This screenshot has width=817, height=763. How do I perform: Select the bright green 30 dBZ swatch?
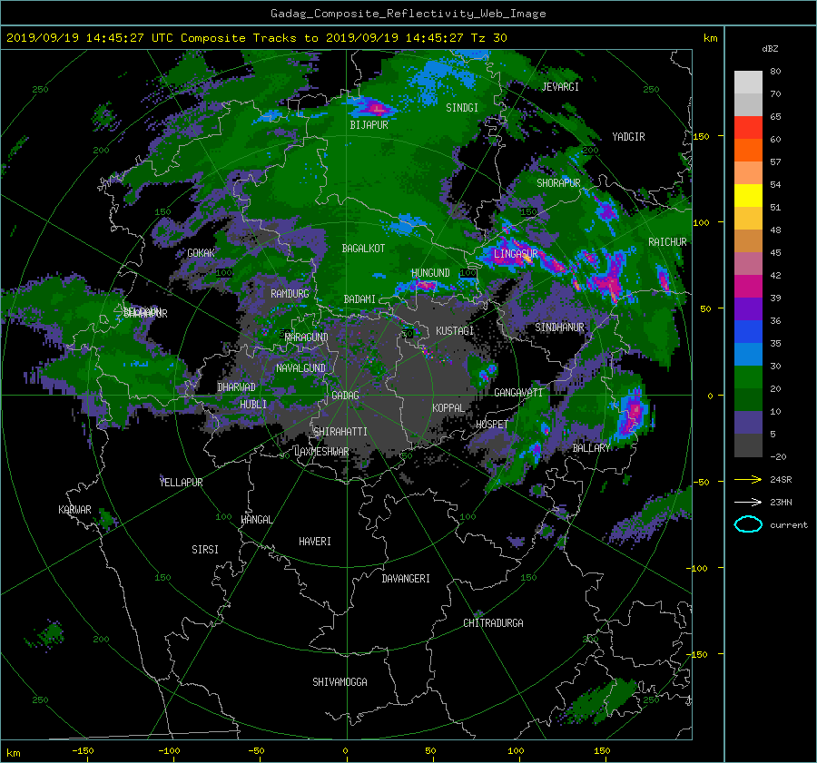point(748,377)
